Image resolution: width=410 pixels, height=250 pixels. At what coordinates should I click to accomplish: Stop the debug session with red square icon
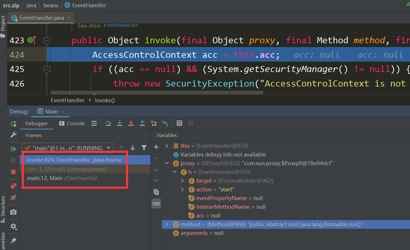point(13,172)
